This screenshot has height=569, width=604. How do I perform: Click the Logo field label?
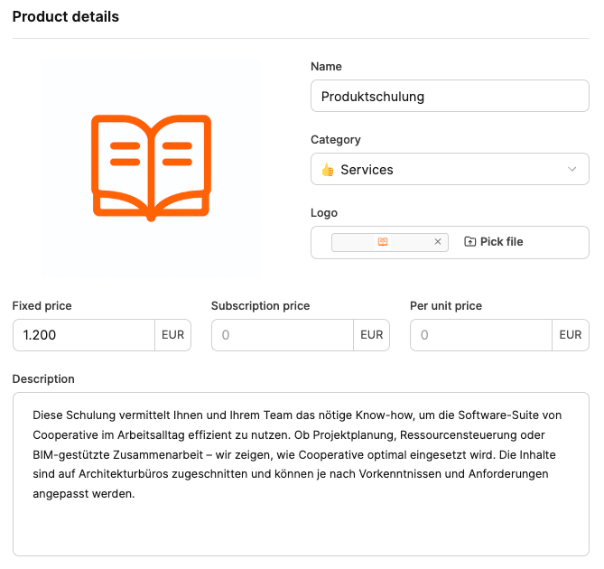tap(324, 213)
